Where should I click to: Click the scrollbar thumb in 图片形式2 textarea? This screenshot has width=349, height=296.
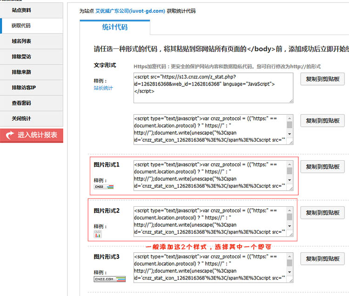(289, 217)
